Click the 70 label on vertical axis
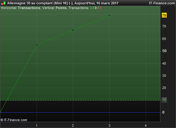176x128 pixels. point(164,26)
